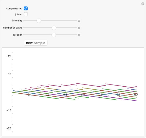Screen dimensions: 146x138
Task: Expand the intensity slider controls
Action: pos(79,21)
